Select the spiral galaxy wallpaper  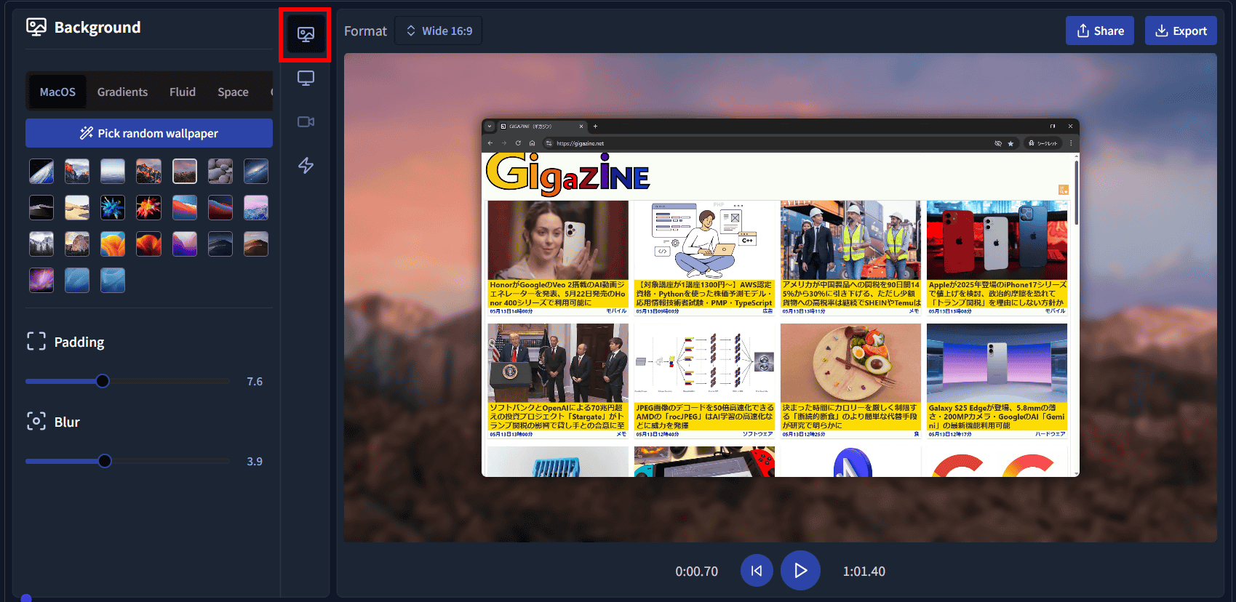(256, 172)
